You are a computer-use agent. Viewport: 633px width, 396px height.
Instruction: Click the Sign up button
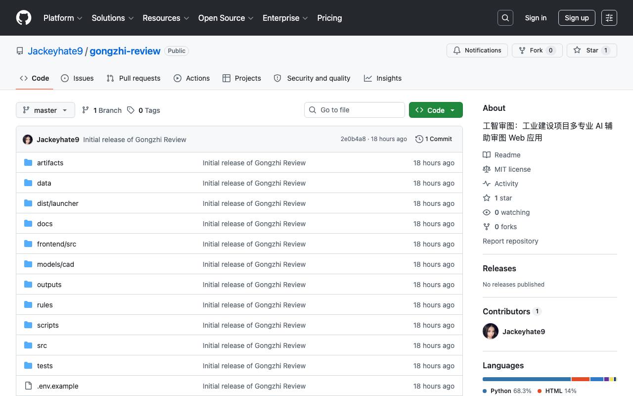point(577,18)
